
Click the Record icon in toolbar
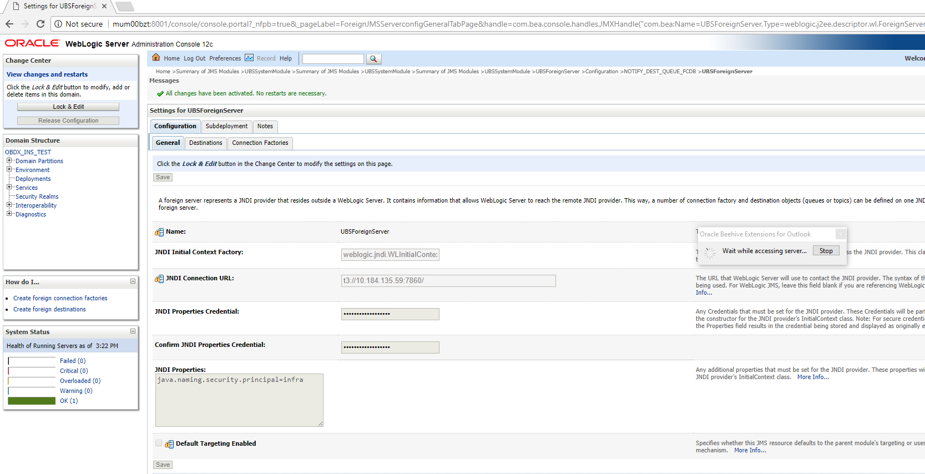coord(249,58)
